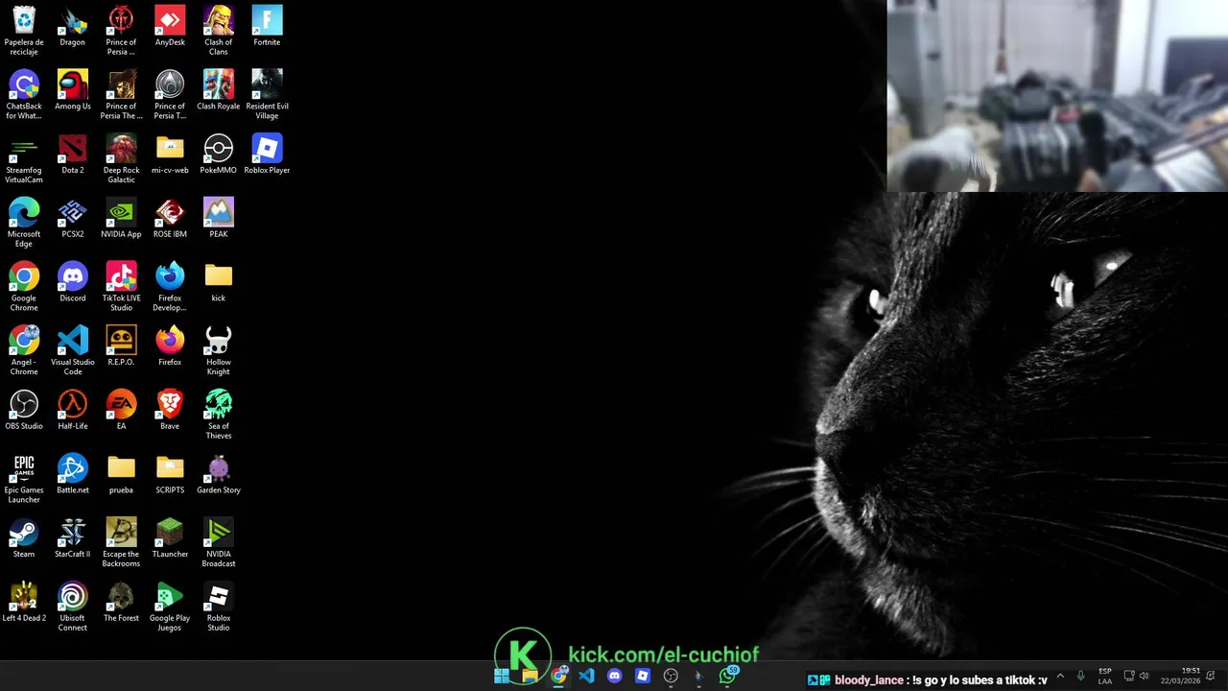The width and height of the screenshot is (1228, 691).
Task: Open the Visual Studio Code desktop shortcut
Action: pos(73,350)
